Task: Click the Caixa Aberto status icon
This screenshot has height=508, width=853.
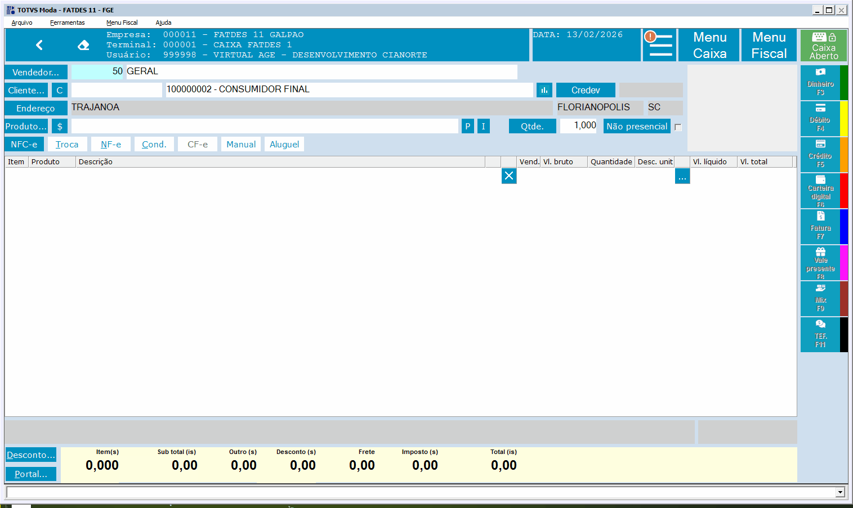Action: click(824, 45)
